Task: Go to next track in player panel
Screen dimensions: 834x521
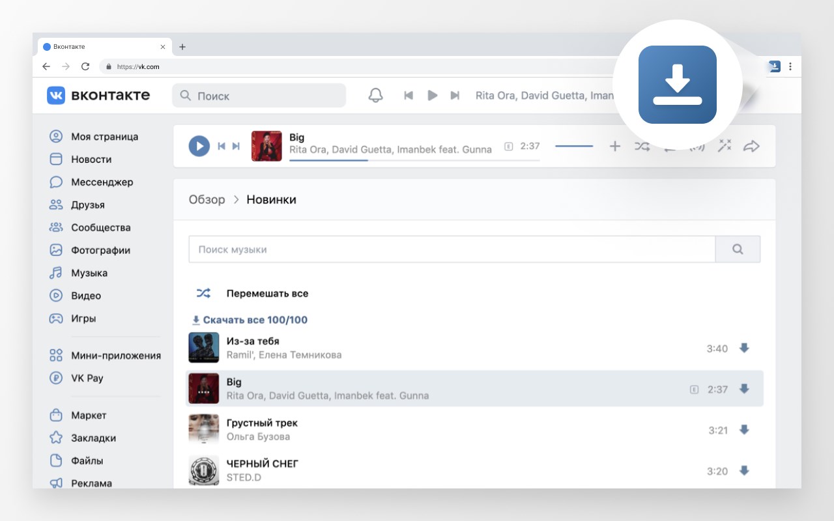Action: click(236, 146)
